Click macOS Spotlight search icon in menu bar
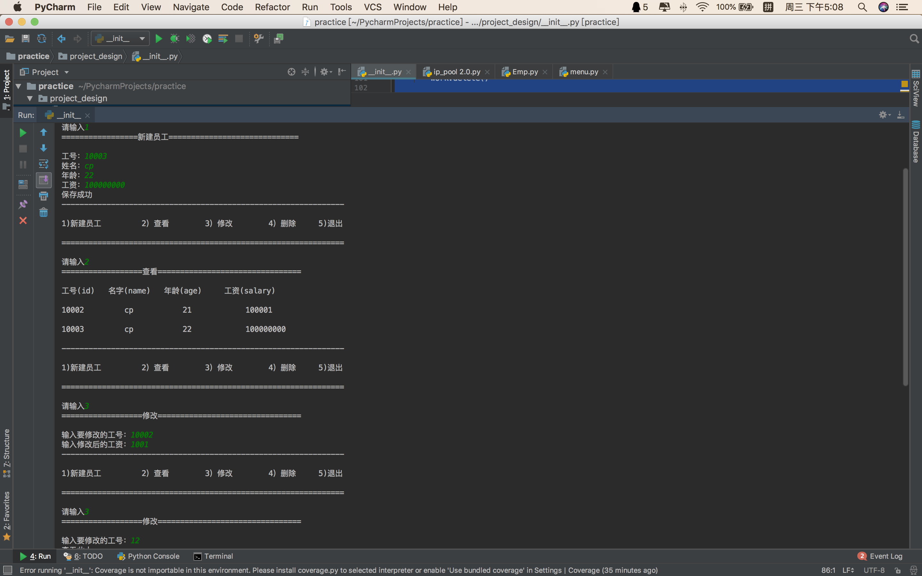922x576 pixels. 862,7
